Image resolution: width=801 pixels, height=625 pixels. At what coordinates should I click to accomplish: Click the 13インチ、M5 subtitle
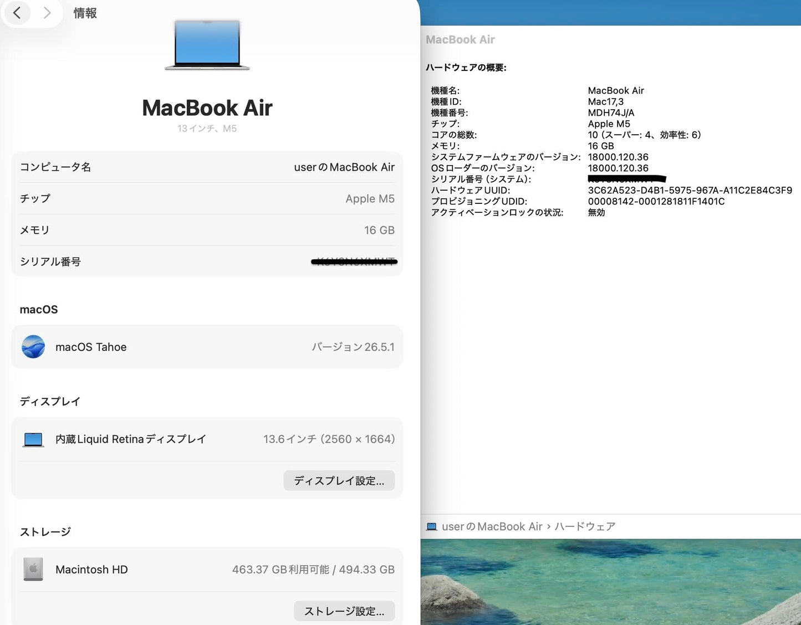click(x=207, y=129)
